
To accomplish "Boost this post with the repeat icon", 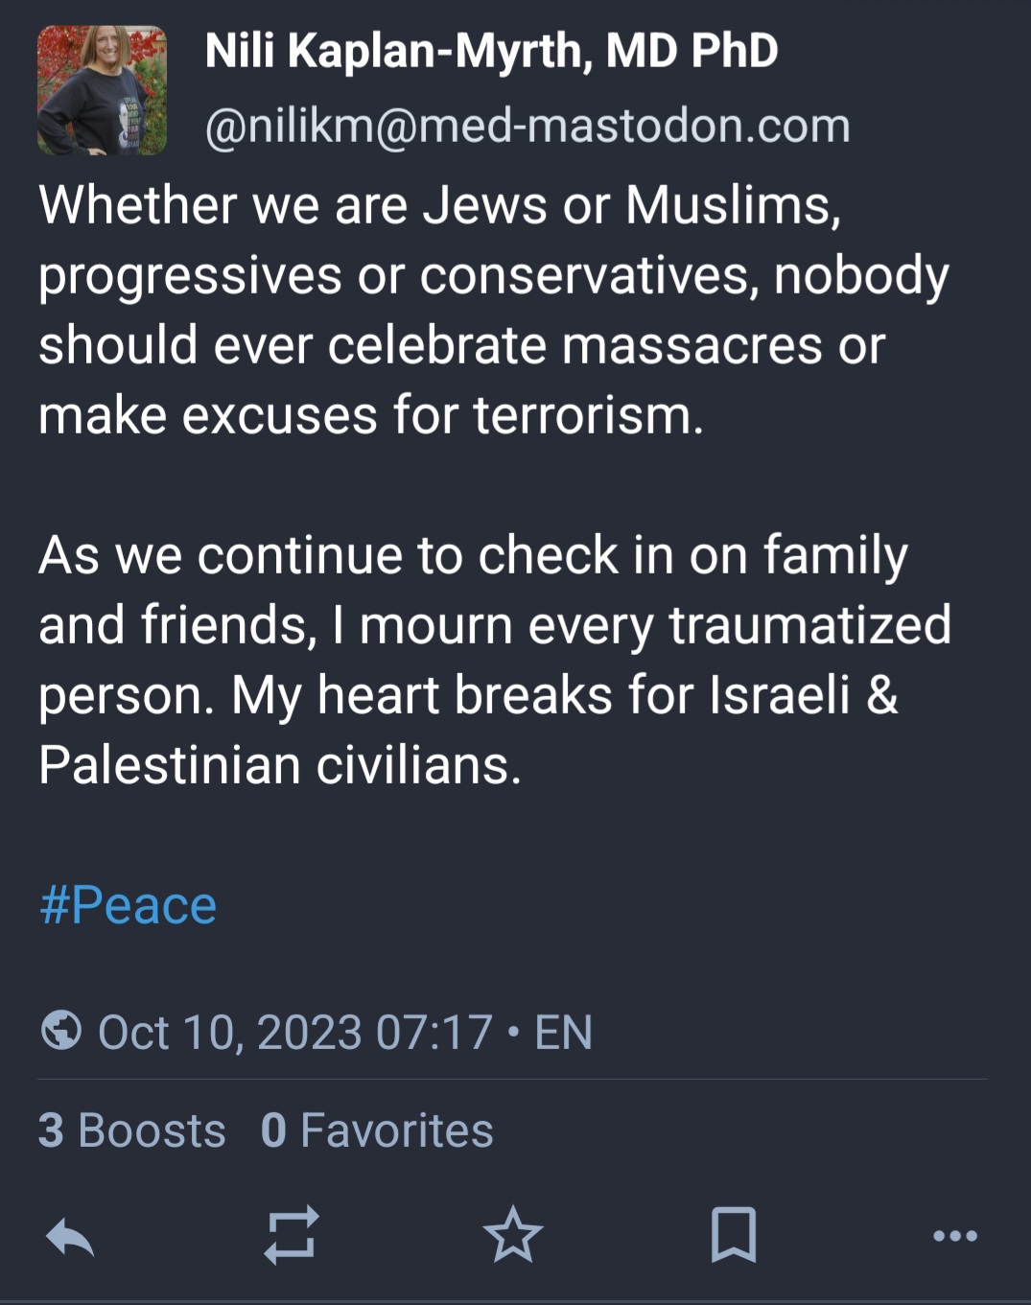I will click(292, 1235).
